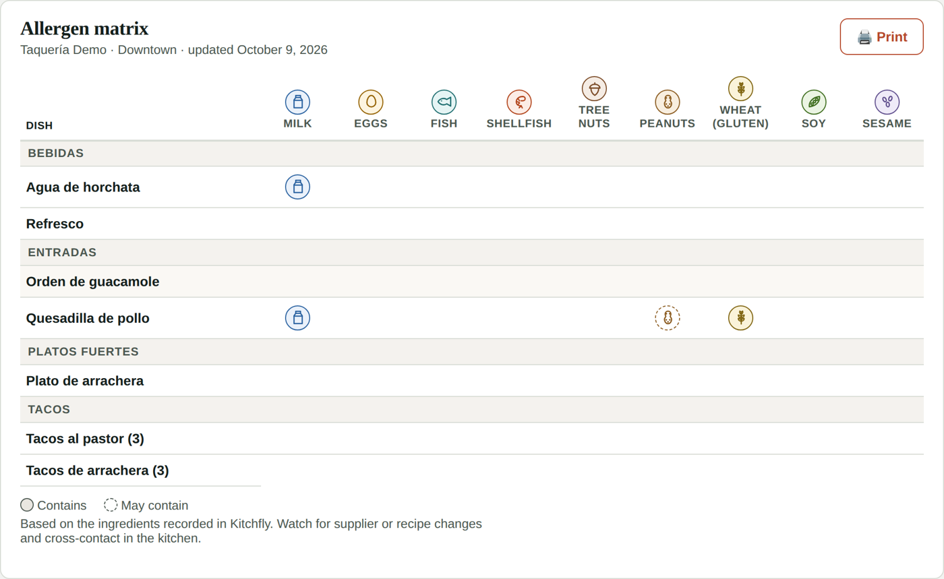Click the Tree Nuts acorn header icon
Viewport: 944px width, 579px height.
click(594, 88)
